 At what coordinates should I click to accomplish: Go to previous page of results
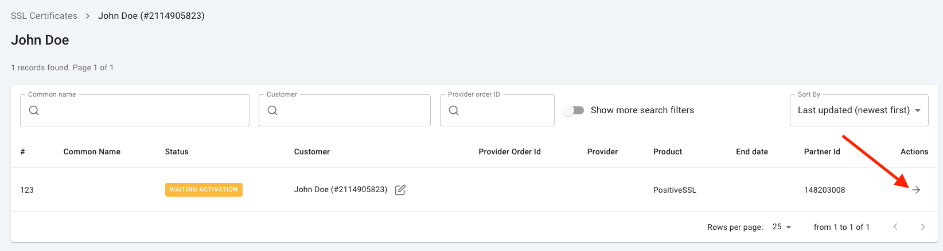tap(895, 227)
